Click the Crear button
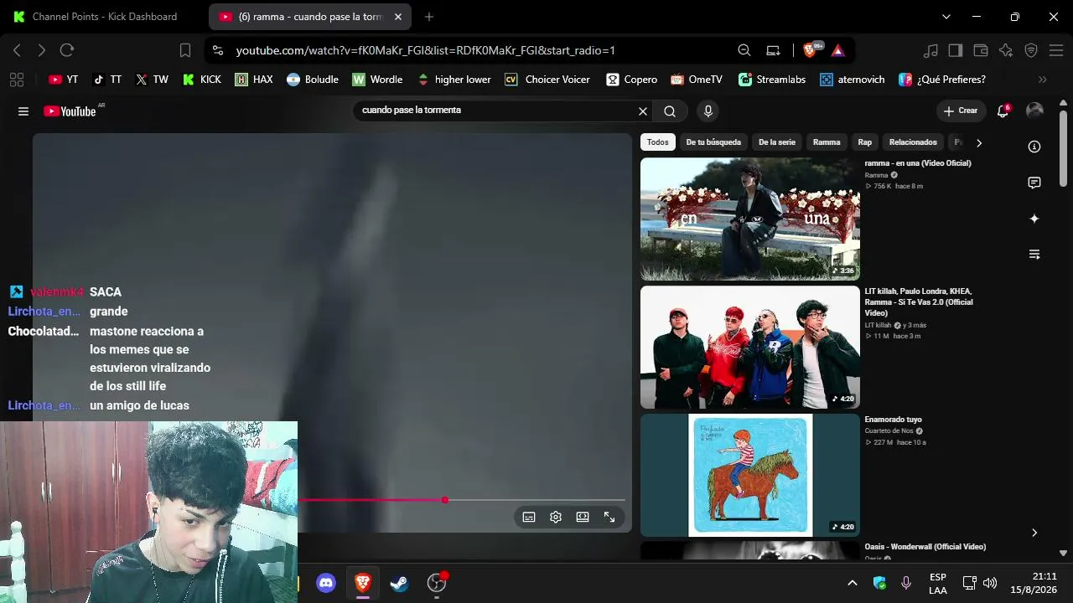This screenshot has height=603, width=1073. pyautogui.click(x=961, y=111)
